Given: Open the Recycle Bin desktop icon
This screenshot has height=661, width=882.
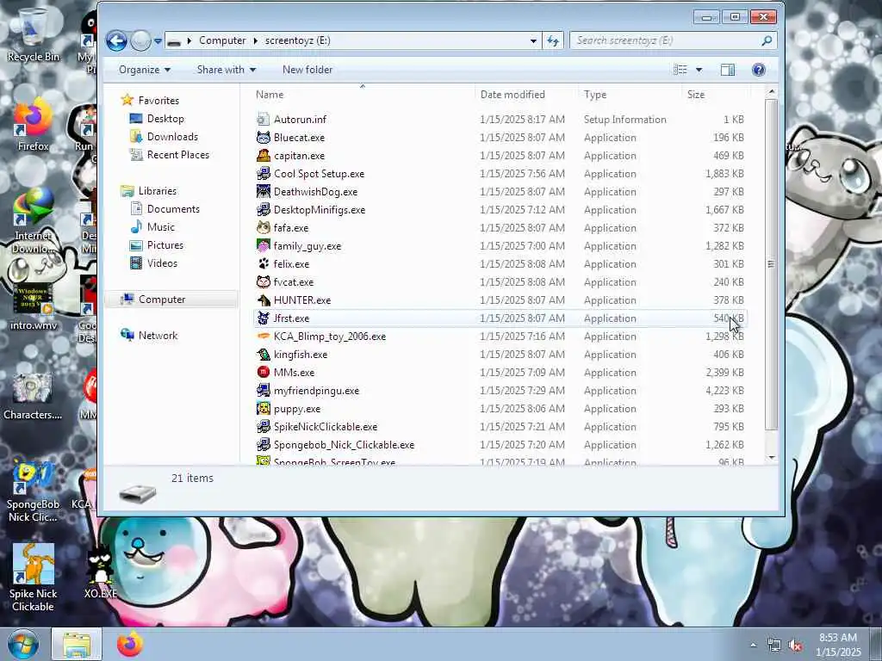Looking at the screenshot, I should (x=33, y=34).
